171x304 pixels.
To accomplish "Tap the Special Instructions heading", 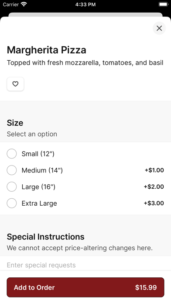I will 46,237.
